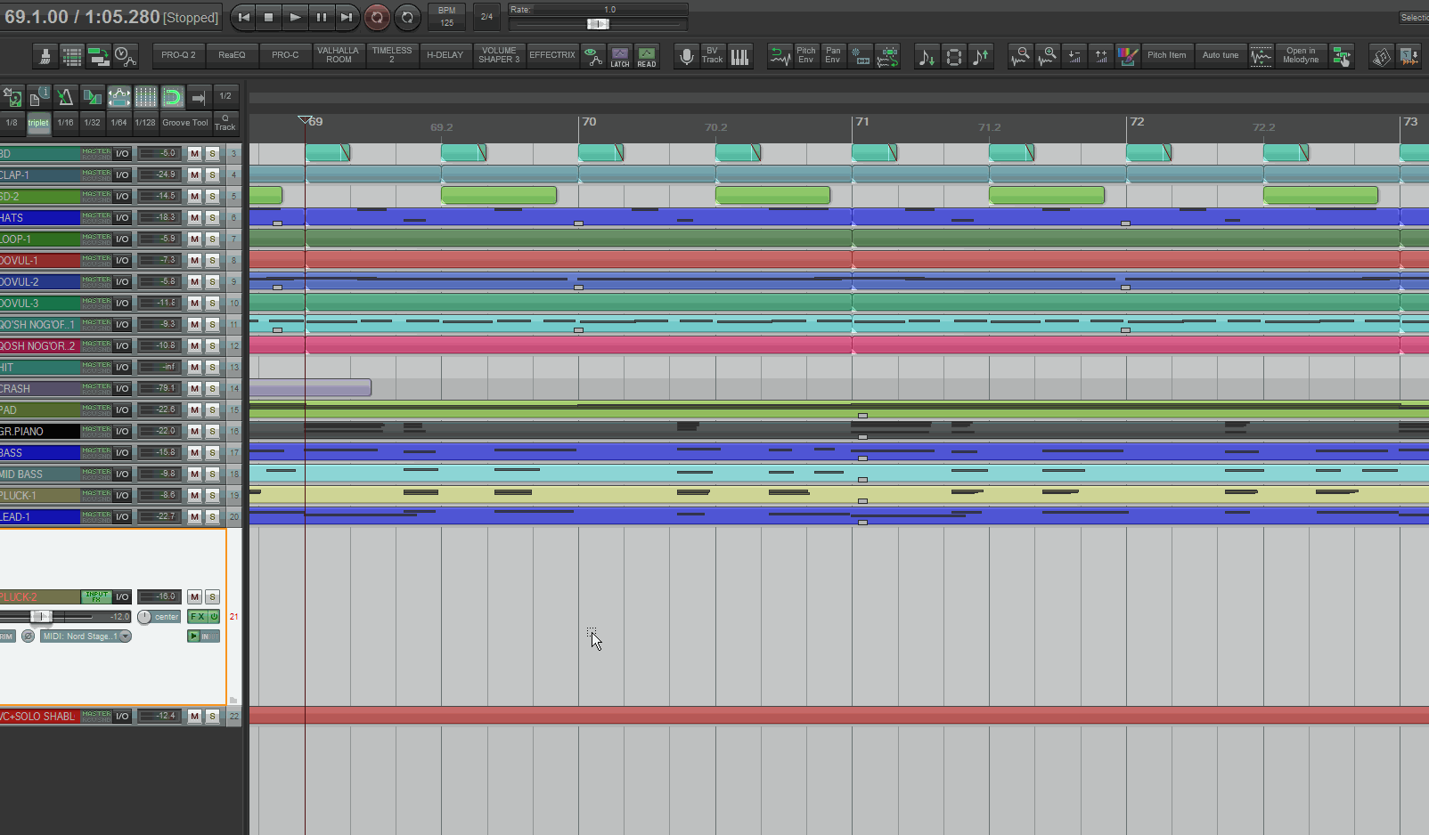Select the triplet grid setting

click(x=38, y=123)
